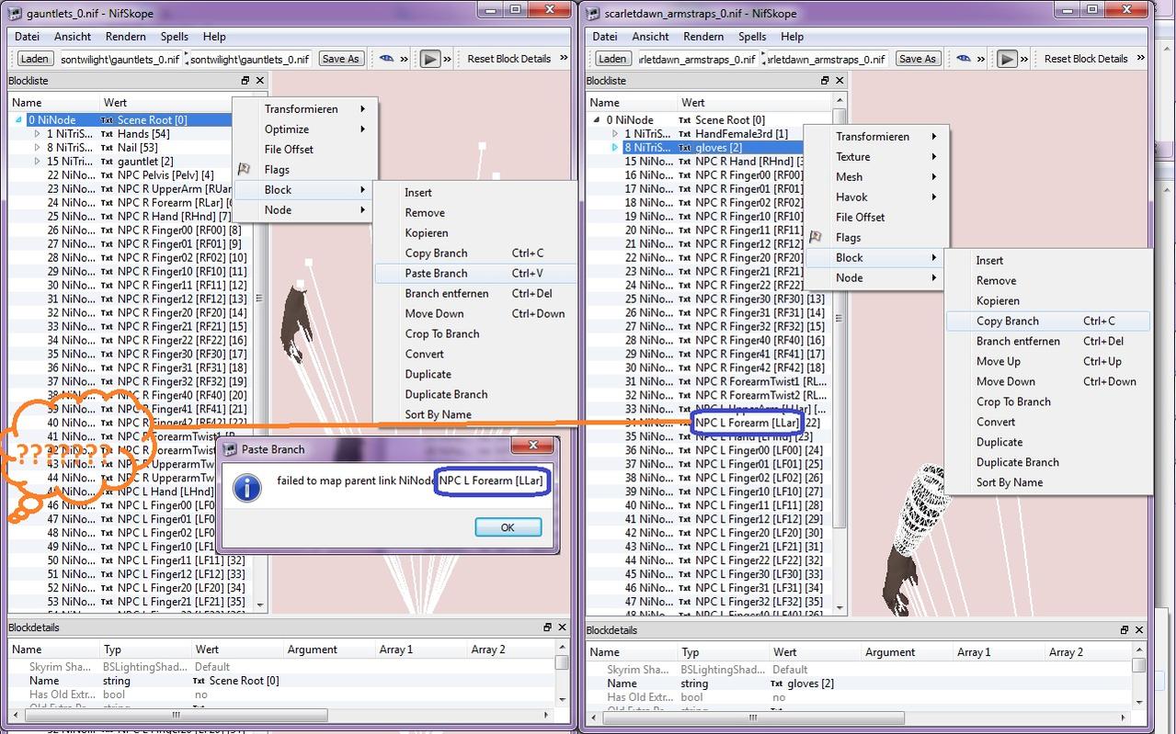
Task: Toggle animation play button in scarletdawn window toolbar
Action: pyautogui.click(x=1007, y=59)
